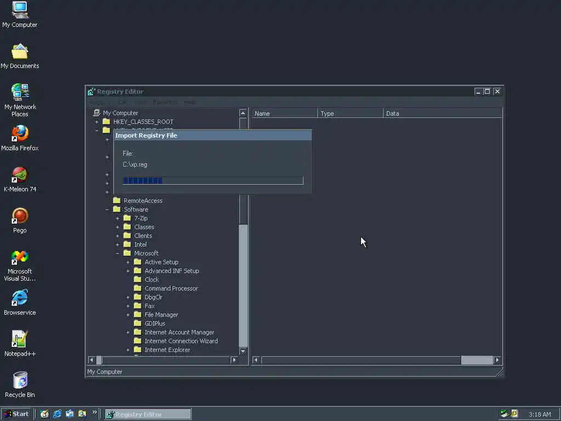Click the RemoteAccess folder icon
561x421 pixels.
(117, 201)
